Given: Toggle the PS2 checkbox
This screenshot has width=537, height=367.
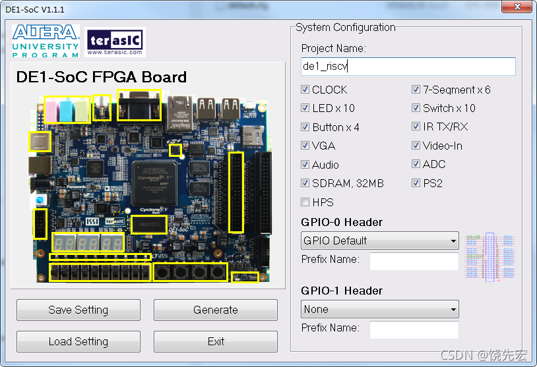Looking at the screenshot, I should (x=416, y=183).
